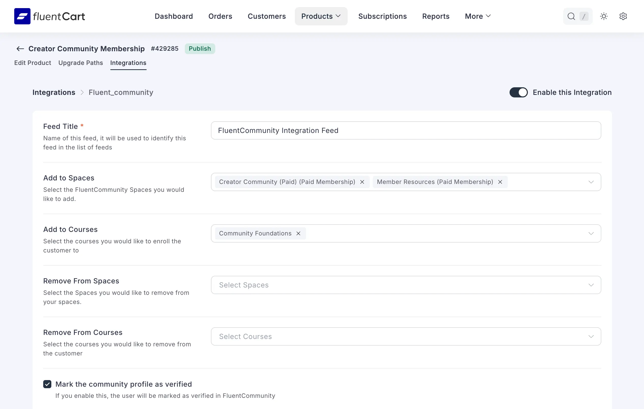Expand the Add to Spaces dropdown
This screenshot has height=409, width=644.
pos(591,182)
